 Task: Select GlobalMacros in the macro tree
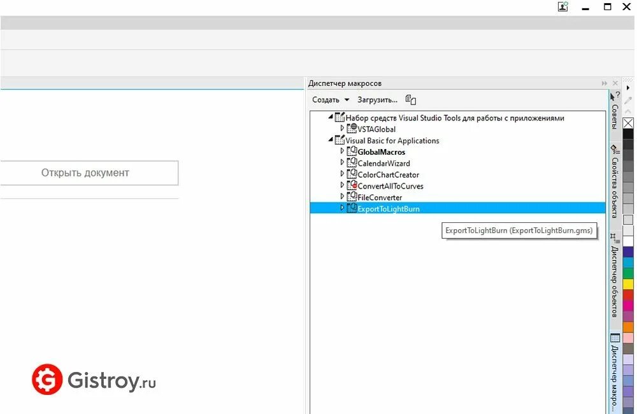point(381,152)
